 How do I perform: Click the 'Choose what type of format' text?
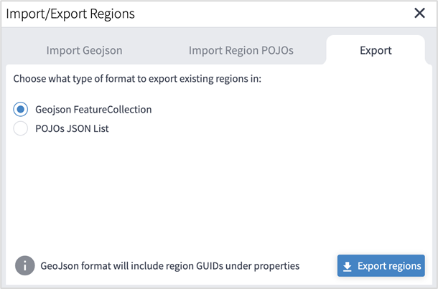point(137,77)
